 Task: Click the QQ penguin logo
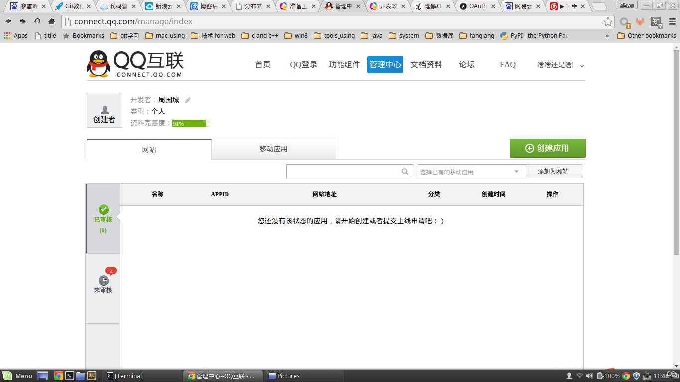98,64
